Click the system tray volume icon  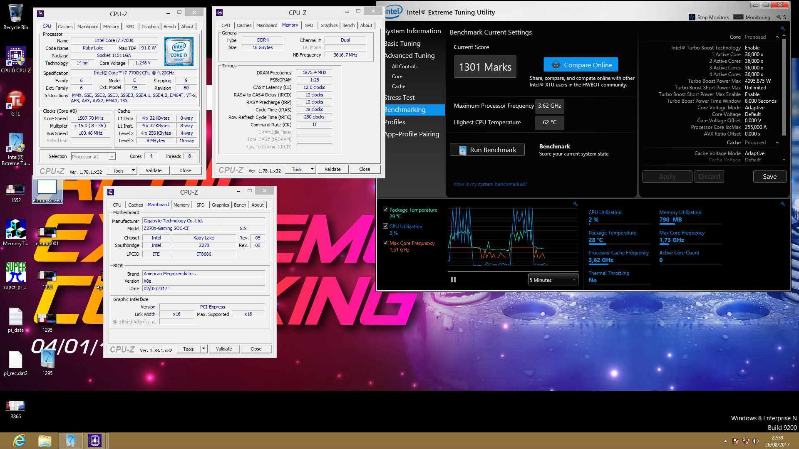click(x=756, y=441)
